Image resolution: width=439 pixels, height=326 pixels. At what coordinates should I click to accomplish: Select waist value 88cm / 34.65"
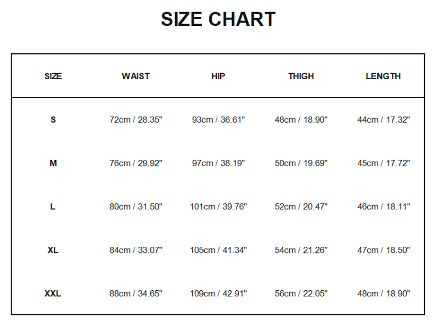pyautogui.click(x=136, y=294)
